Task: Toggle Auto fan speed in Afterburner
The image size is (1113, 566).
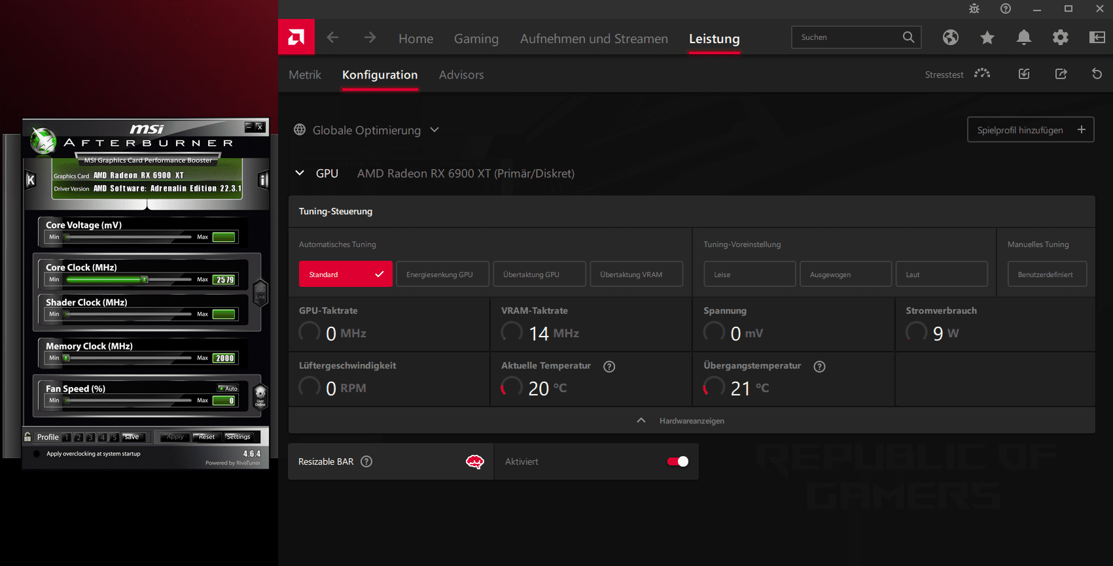Action: (x=228, y=388)
